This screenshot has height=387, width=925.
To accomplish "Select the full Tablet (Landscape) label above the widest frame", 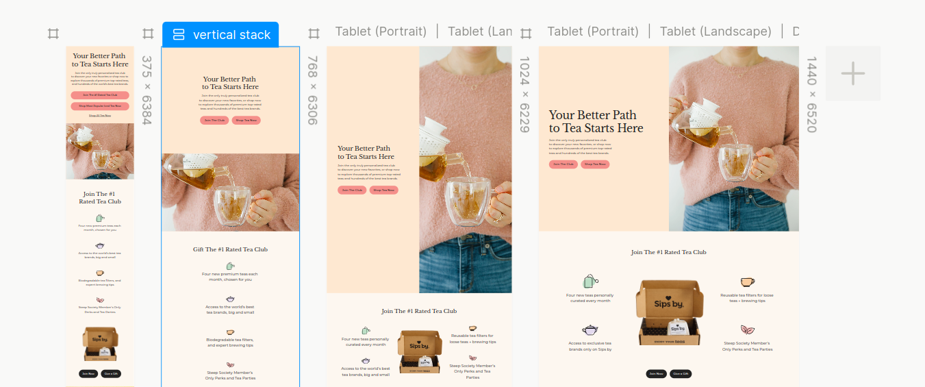I will [715, 31].
